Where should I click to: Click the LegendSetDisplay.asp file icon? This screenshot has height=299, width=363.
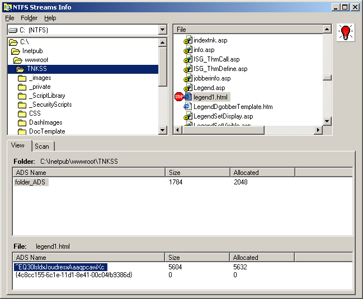pos(188,116)
